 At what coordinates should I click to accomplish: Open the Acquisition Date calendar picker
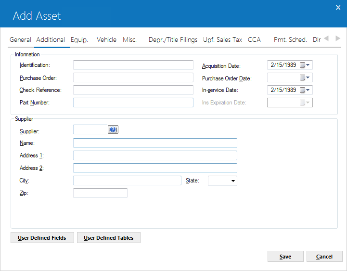[x=305, y=65]
